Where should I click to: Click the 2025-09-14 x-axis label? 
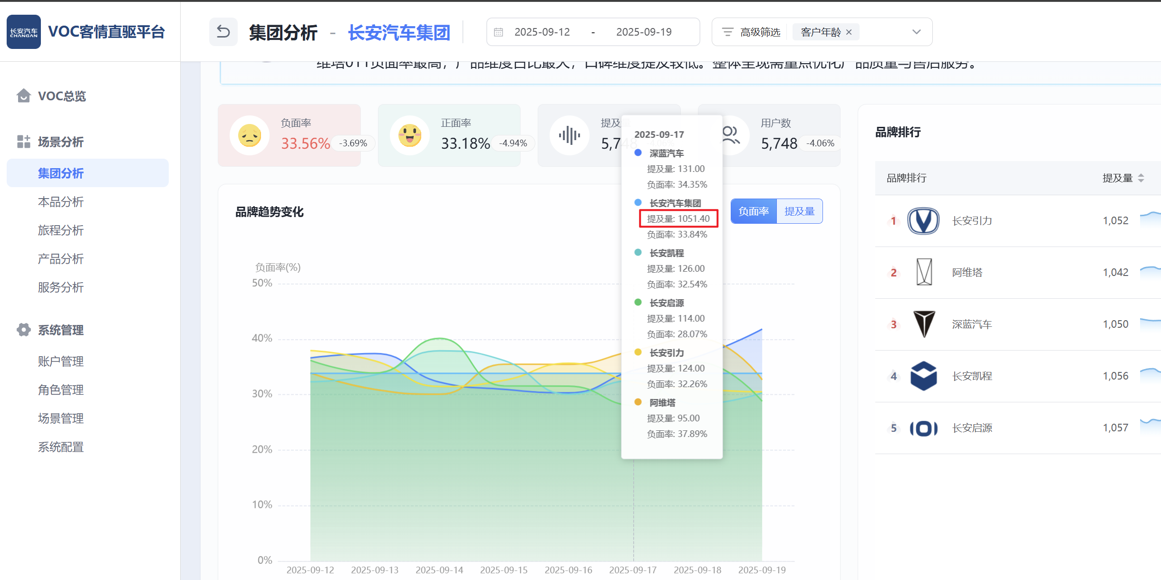pos(439,570)
